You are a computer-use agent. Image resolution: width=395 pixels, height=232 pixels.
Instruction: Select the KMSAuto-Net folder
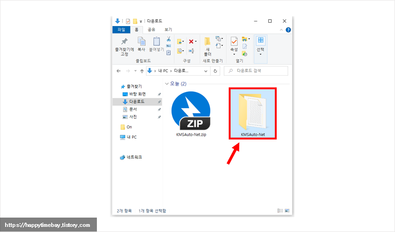coord(252,113)
